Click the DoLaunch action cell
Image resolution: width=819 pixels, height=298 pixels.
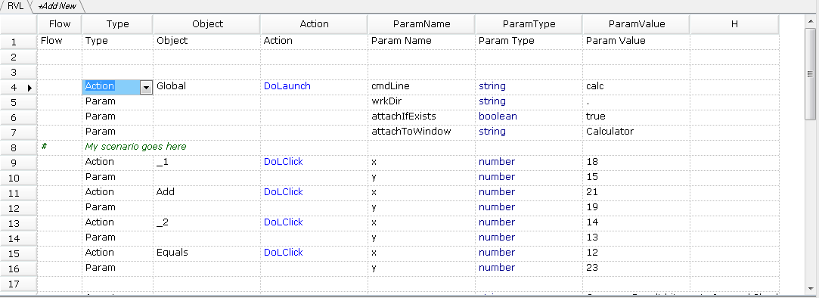314,86
